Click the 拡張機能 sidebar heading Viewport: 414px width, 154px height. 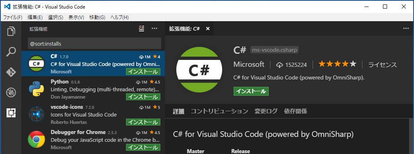(x=38, y=29)
